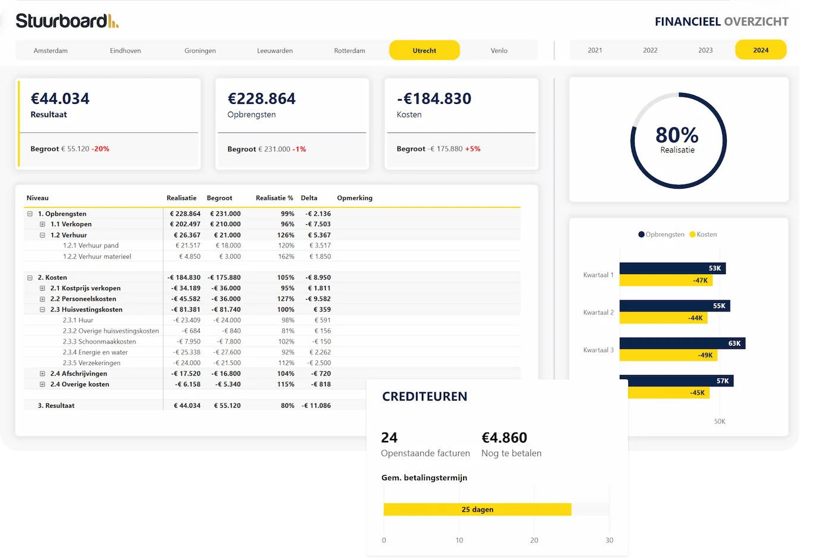This screenshot has width=832, height=559.
Task: Open the Stuurboard logo
Action: point(67,21)
